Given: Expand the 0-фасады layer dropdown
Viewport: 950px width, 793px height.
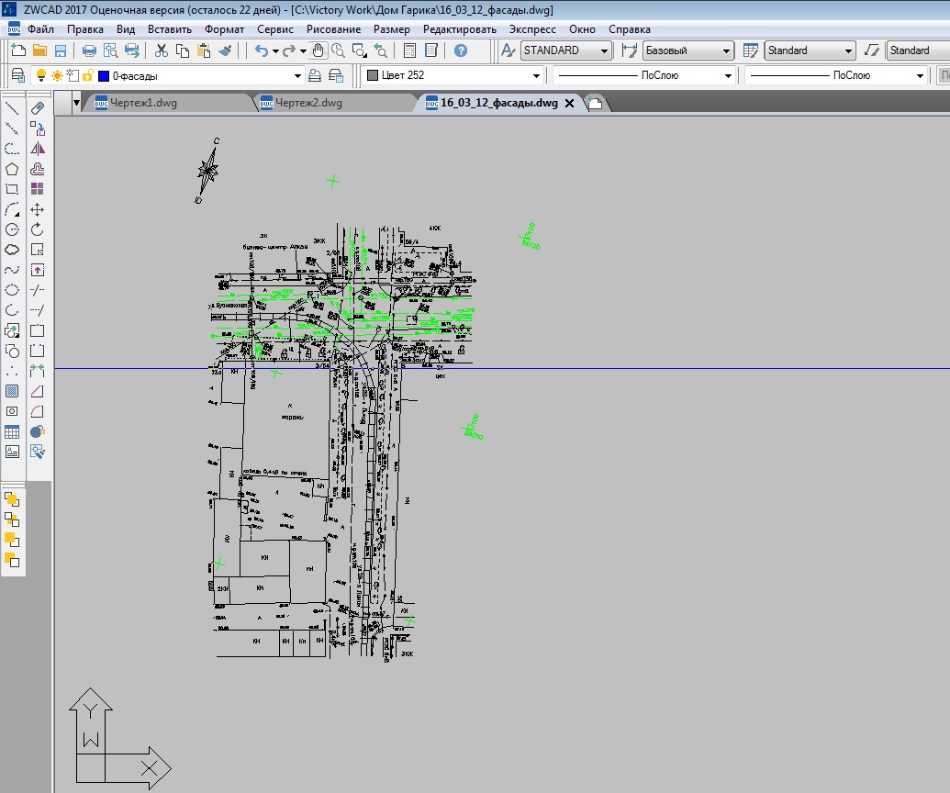Looking at the screenshot, I should click(297, 76).
